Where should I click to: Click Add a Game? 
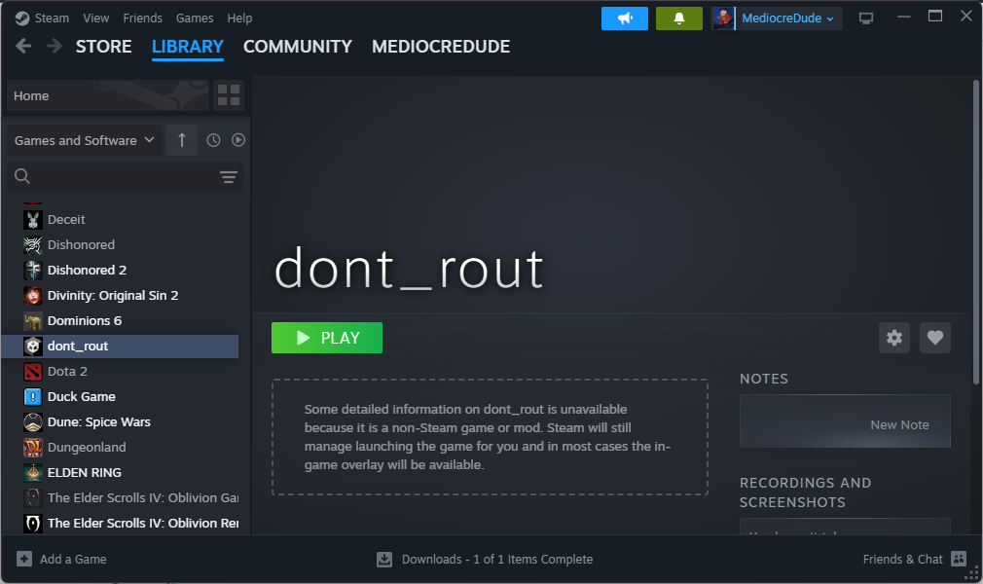(61, 559)
